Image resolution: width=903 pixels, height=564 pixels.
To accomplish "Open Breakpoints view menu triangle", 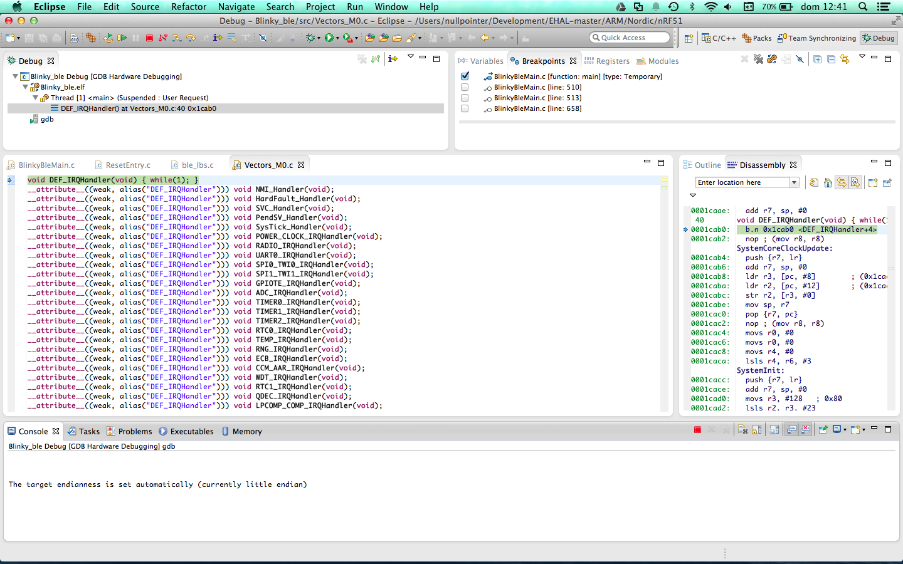I will pyautogui.click(x=862, y=56).
